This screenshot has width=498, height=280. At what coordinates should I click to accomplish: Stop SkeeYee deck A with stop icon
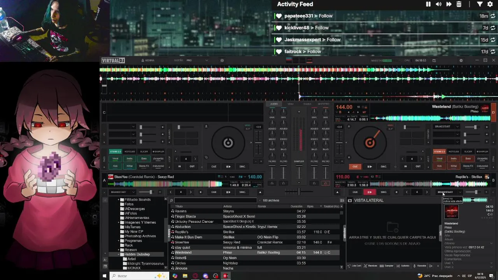pyautogui.click(x=201, y=192)
